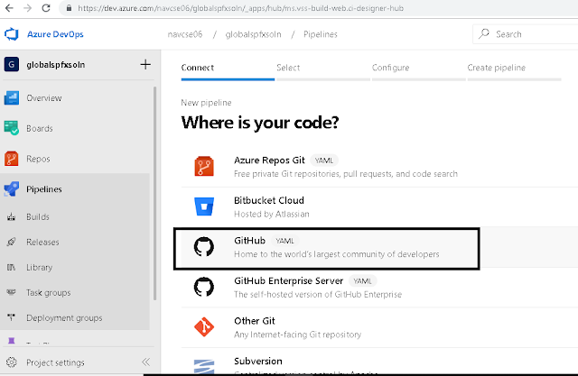This screenshot has height=376, width=578.
Task: Click the YAML badge next to GitHub
Action: [284, 241]
